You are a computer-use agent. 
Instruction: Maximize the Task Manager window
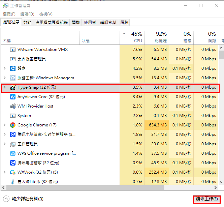[201, 6]
